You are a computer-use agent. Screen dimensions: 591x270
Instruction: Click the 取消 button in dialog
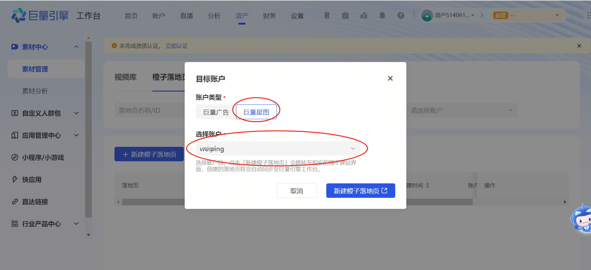point(296,191)
